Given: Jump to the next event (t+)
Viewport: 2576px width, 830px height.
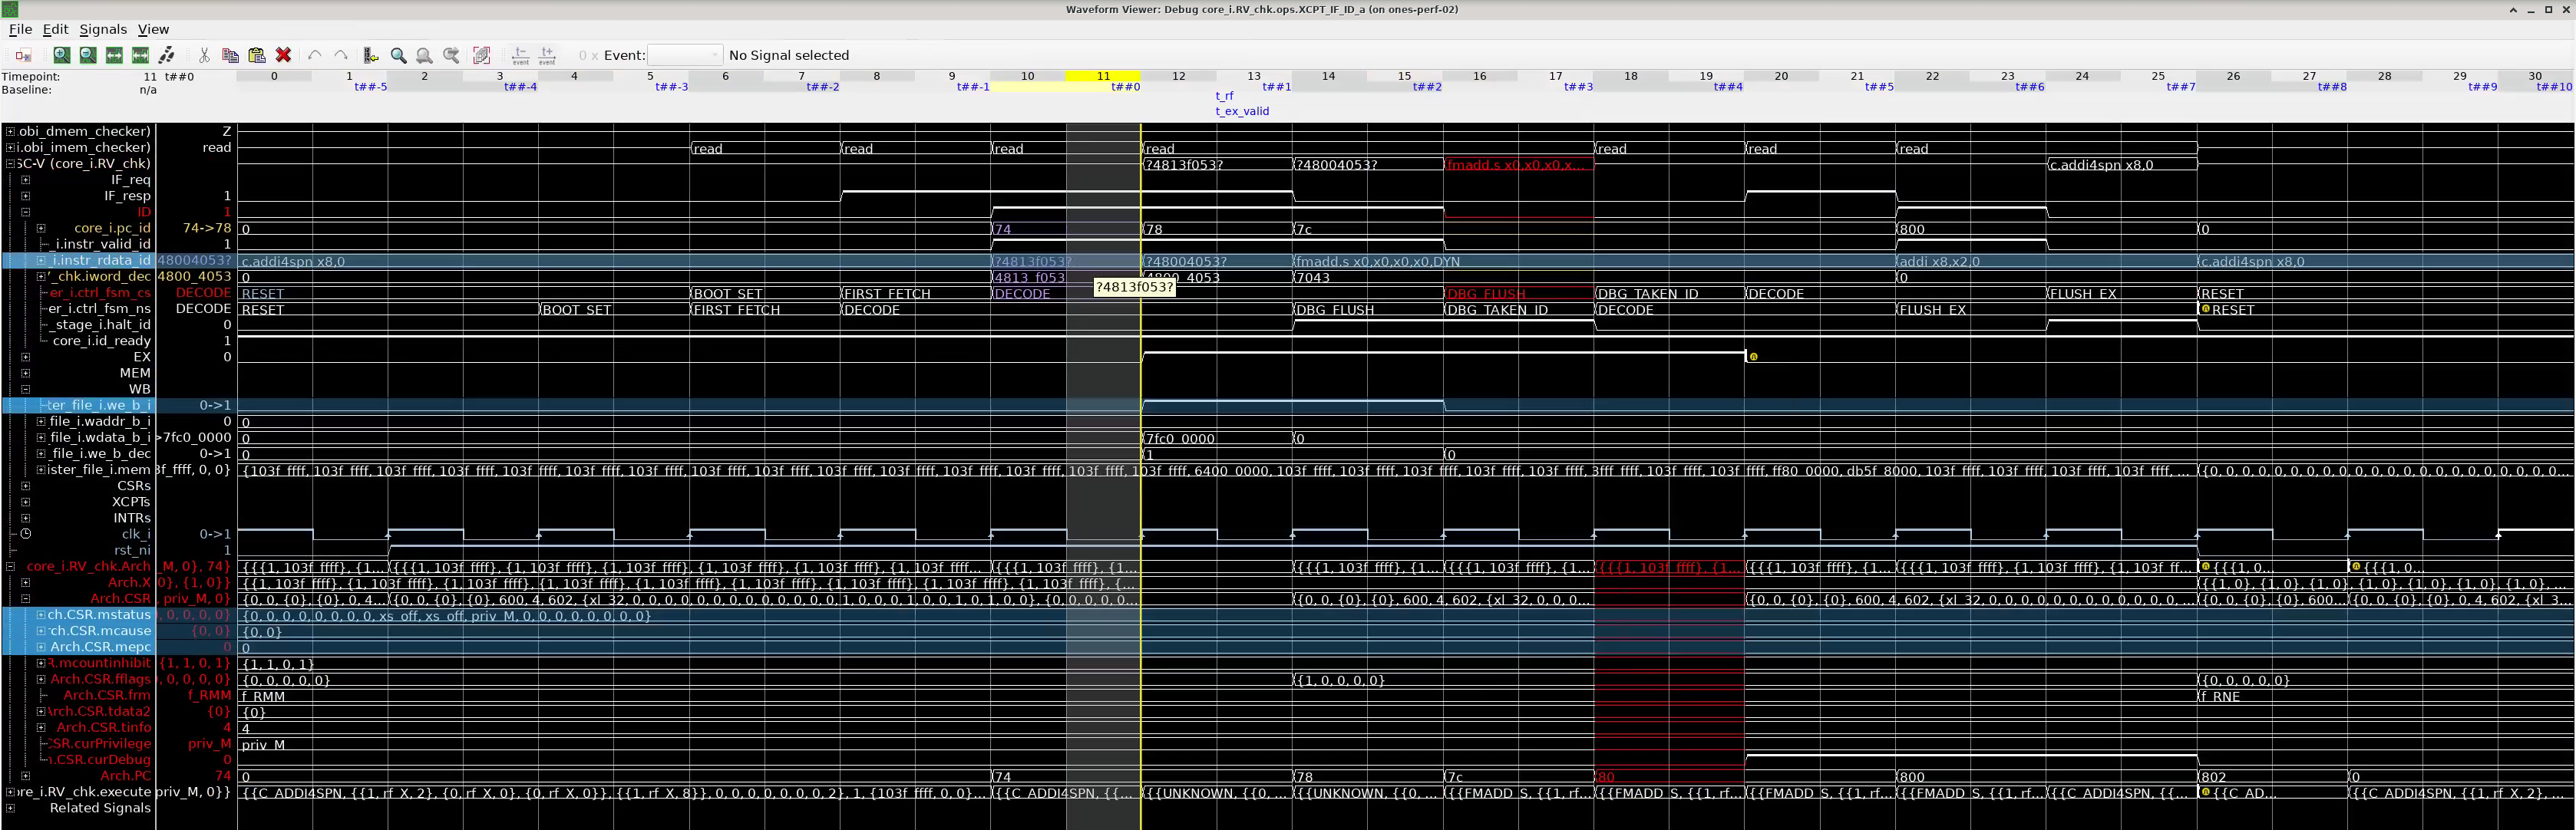Looking at the screenshot, I should pyautogui.click(x=547, y=55).
